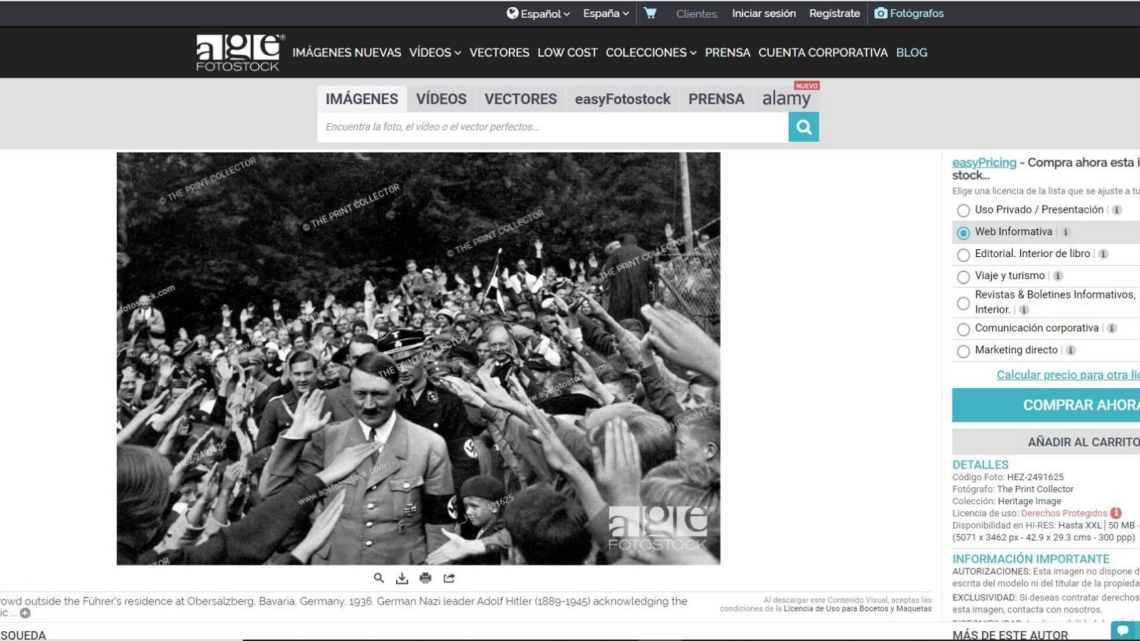This screenshot has width=1140, height=641.
Task: Print the image via the printer icon
Action: (425, 578)
